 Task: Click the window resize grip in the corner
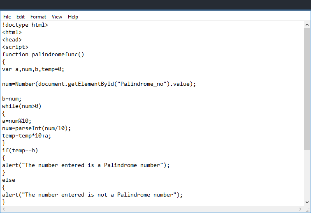[307, 209]
